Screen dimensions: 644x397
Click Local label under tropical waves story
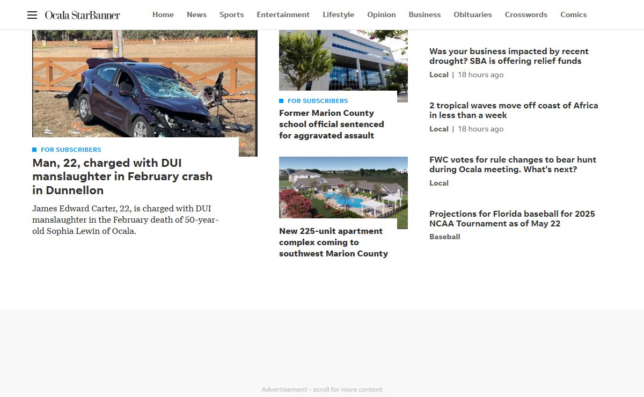coord(439,129)
